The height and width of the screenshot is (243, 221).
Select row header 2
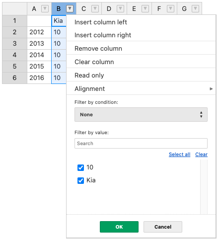[14, 32]
